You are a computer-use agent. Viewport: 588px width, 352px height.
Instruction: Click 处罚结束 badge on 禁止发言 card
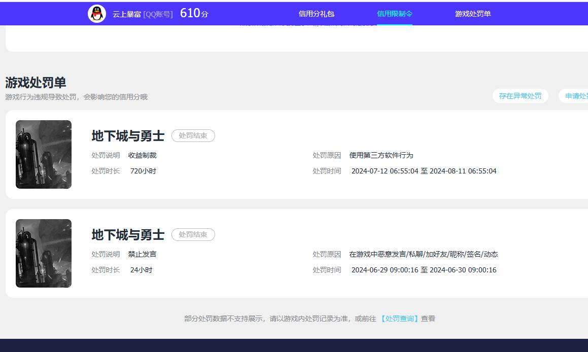pyautogui.click(x=193, y=235)
